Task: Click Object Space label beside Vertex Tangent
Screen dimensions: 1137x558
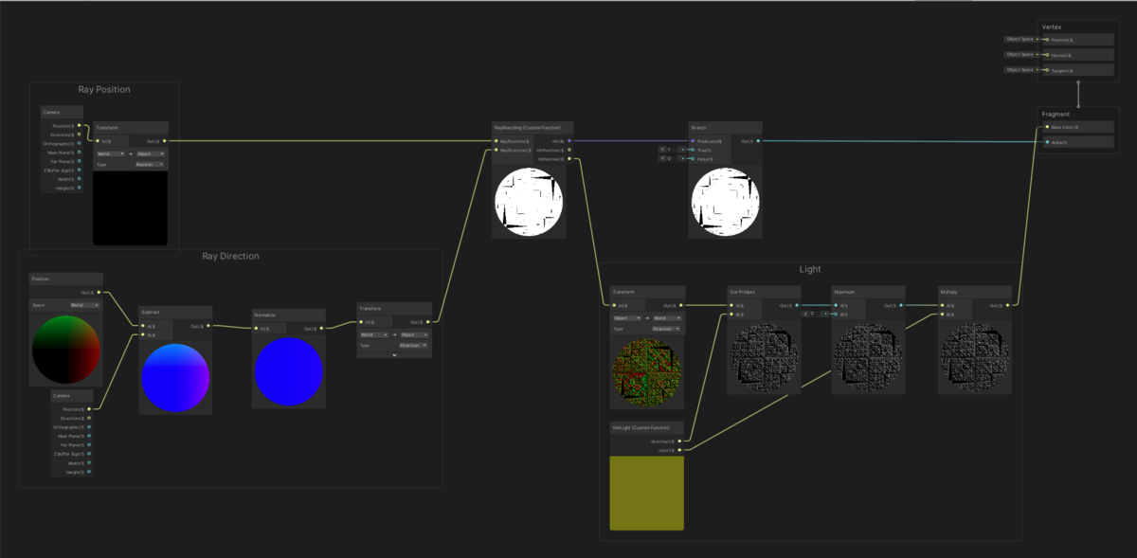Action: (x=1020, y=70)
